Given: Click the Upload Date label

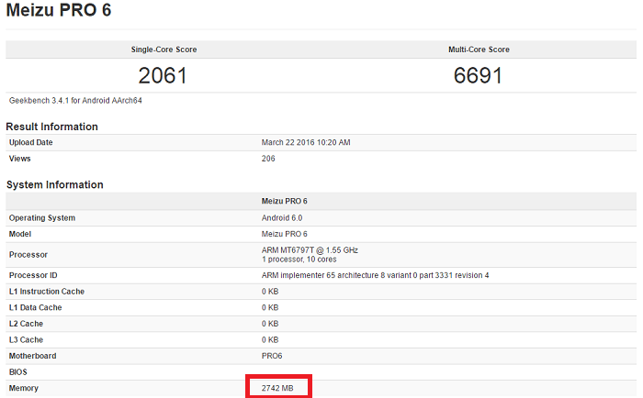Looking at the screenshot, I should pos(30,142).
